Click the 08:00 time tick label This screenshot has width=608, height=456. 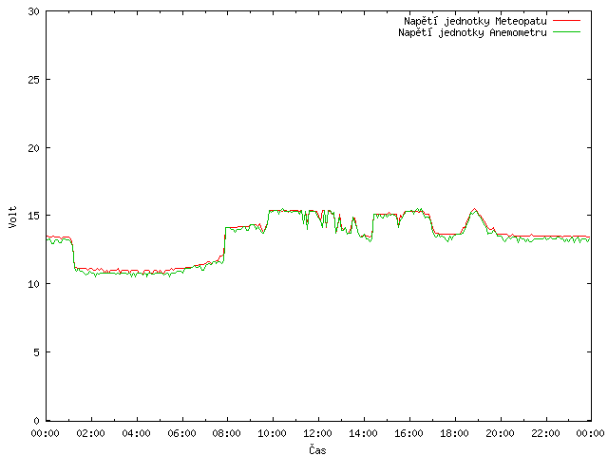pyautogui.click(x=227, y=433)
